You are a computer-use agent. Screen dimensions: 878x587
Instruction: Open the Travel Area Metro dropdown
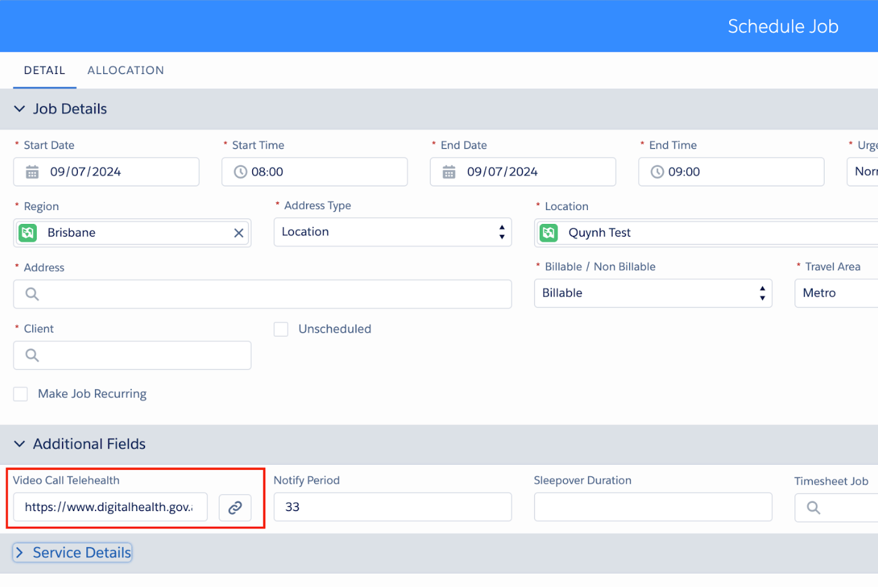[836, 293]
